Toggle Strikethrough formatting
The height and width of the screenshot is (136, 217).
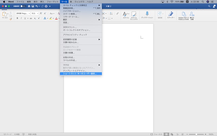click(31, 18)
